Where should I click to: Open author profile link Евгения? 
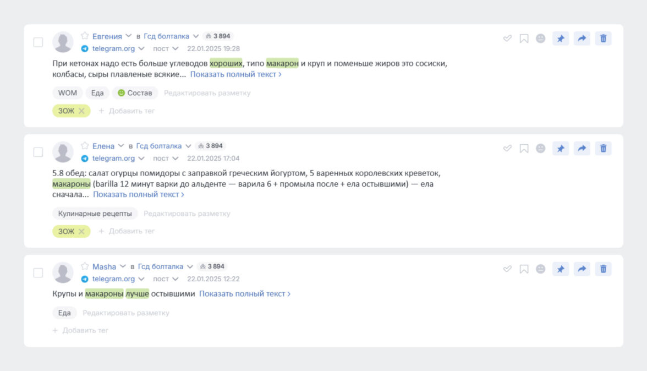pos(107,36)
